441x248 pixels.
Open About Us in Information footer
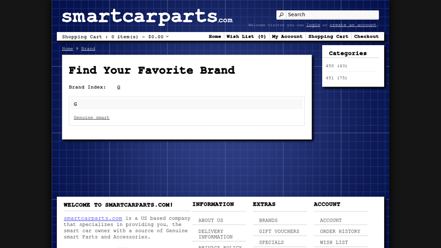click(x=211, y=220)
